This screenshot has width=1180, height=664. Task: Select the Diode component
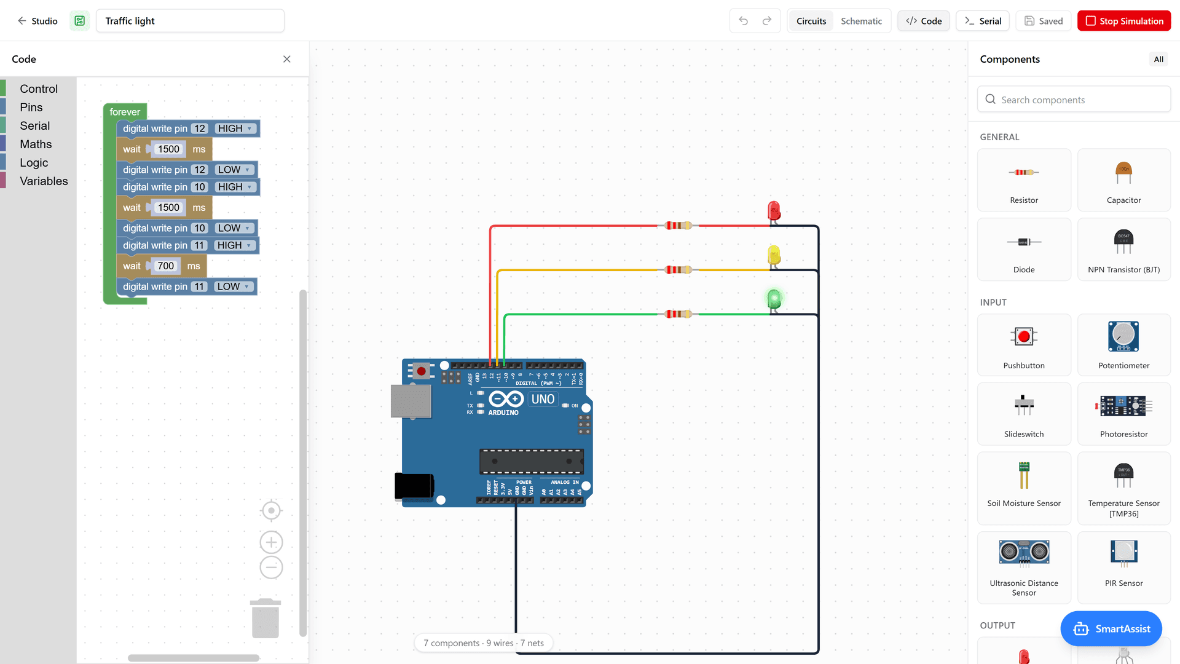coord(1024,250)
